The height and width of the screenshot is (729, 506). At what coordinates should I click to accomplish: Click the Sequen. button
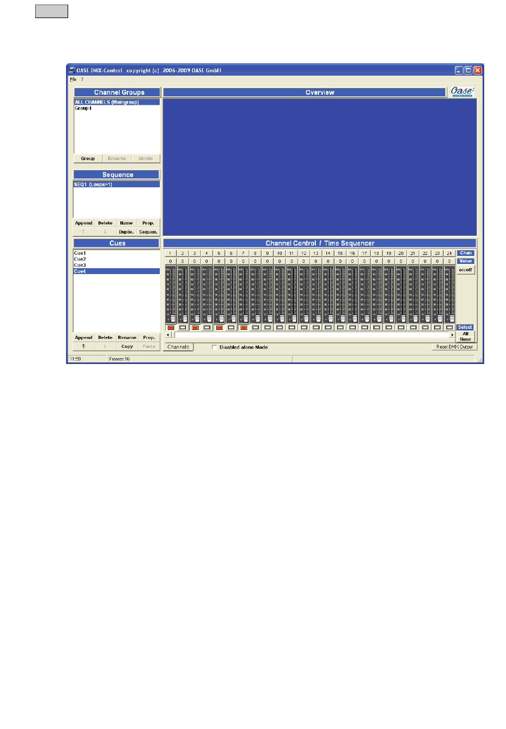[148, 231]
